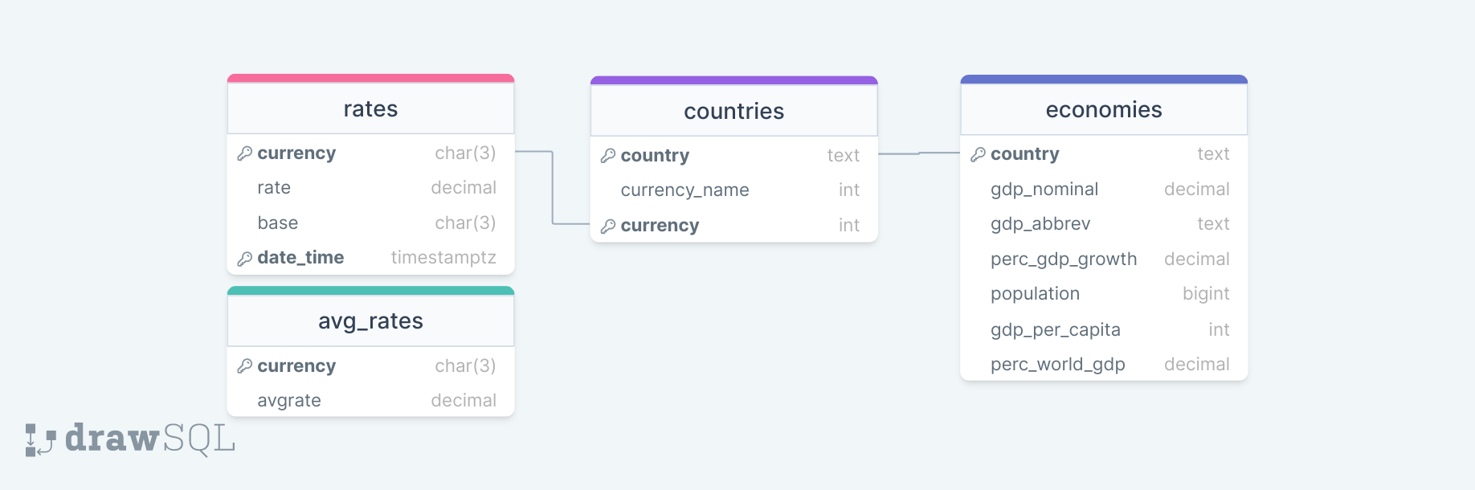Select the countries table title
1475x490 pixels.
tap(733, 112)
